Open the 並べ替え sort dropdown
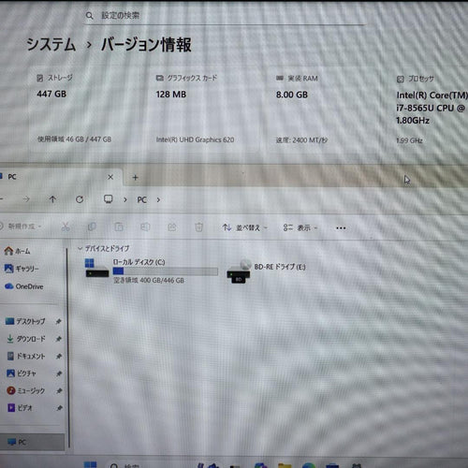This screenshot has height=468, width=468. coord(245,227)
